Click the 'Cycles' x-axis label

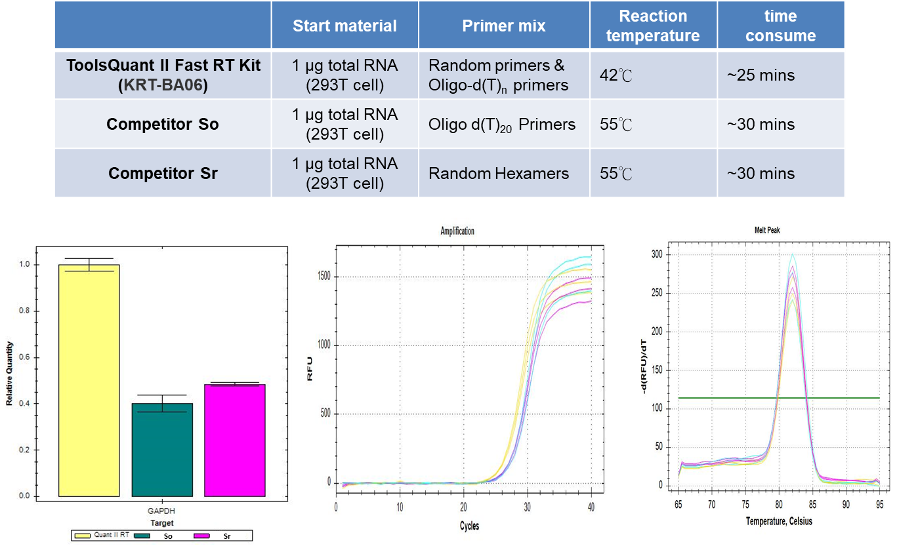pos(470,526)
